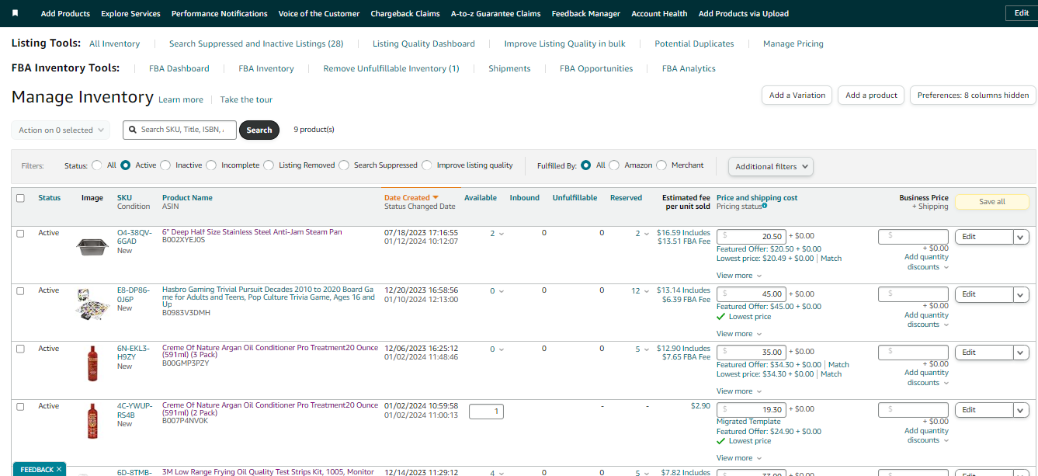Open Edit dropdown arrow for steam pan row
The width and height of the screenshot is (1038, 476).
click(x=1021, y=237)
